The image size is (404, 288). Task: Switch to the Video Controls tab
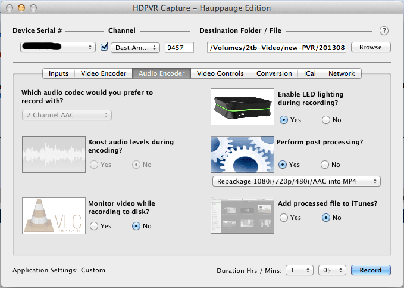click(220, 73)
